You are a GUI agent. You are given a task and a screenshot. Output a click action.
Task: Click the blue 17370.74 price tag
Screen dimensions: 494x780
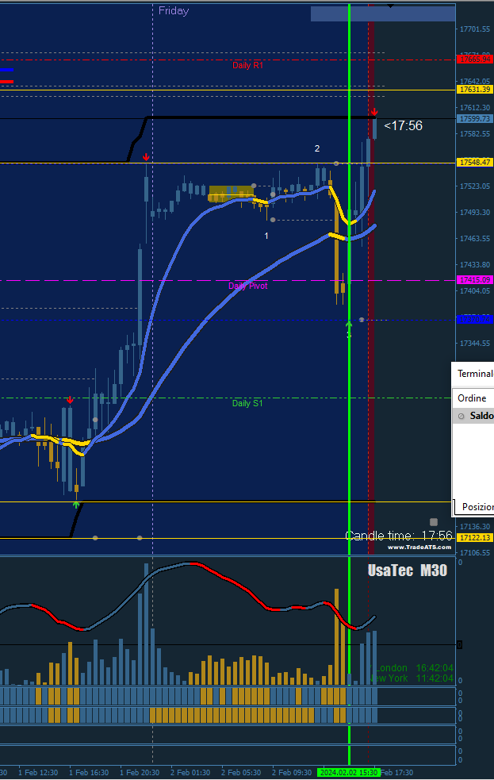point(475,320)
